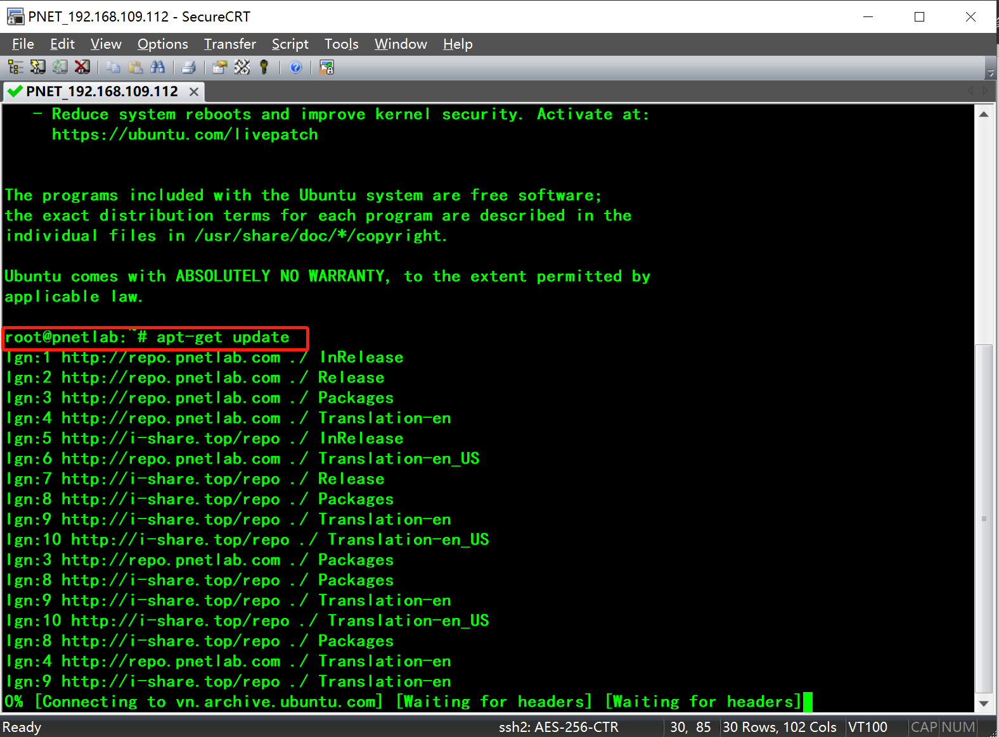
Task: Click the Public Key Assistant key icon
Action: [264, 67]
